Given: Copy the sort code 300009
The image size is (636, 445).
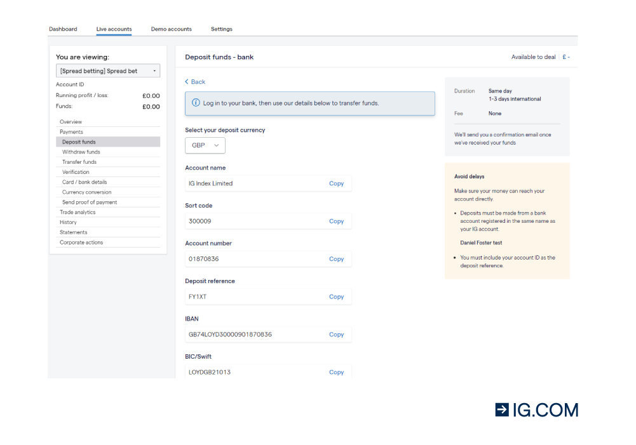Looking at the screenshot, I should [x=336, y=221].
